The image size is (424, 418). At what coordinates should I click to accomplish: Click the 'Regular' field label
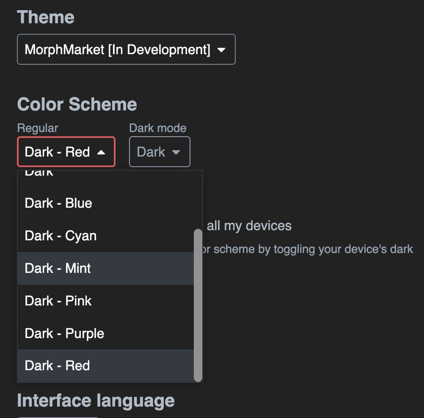38,128
